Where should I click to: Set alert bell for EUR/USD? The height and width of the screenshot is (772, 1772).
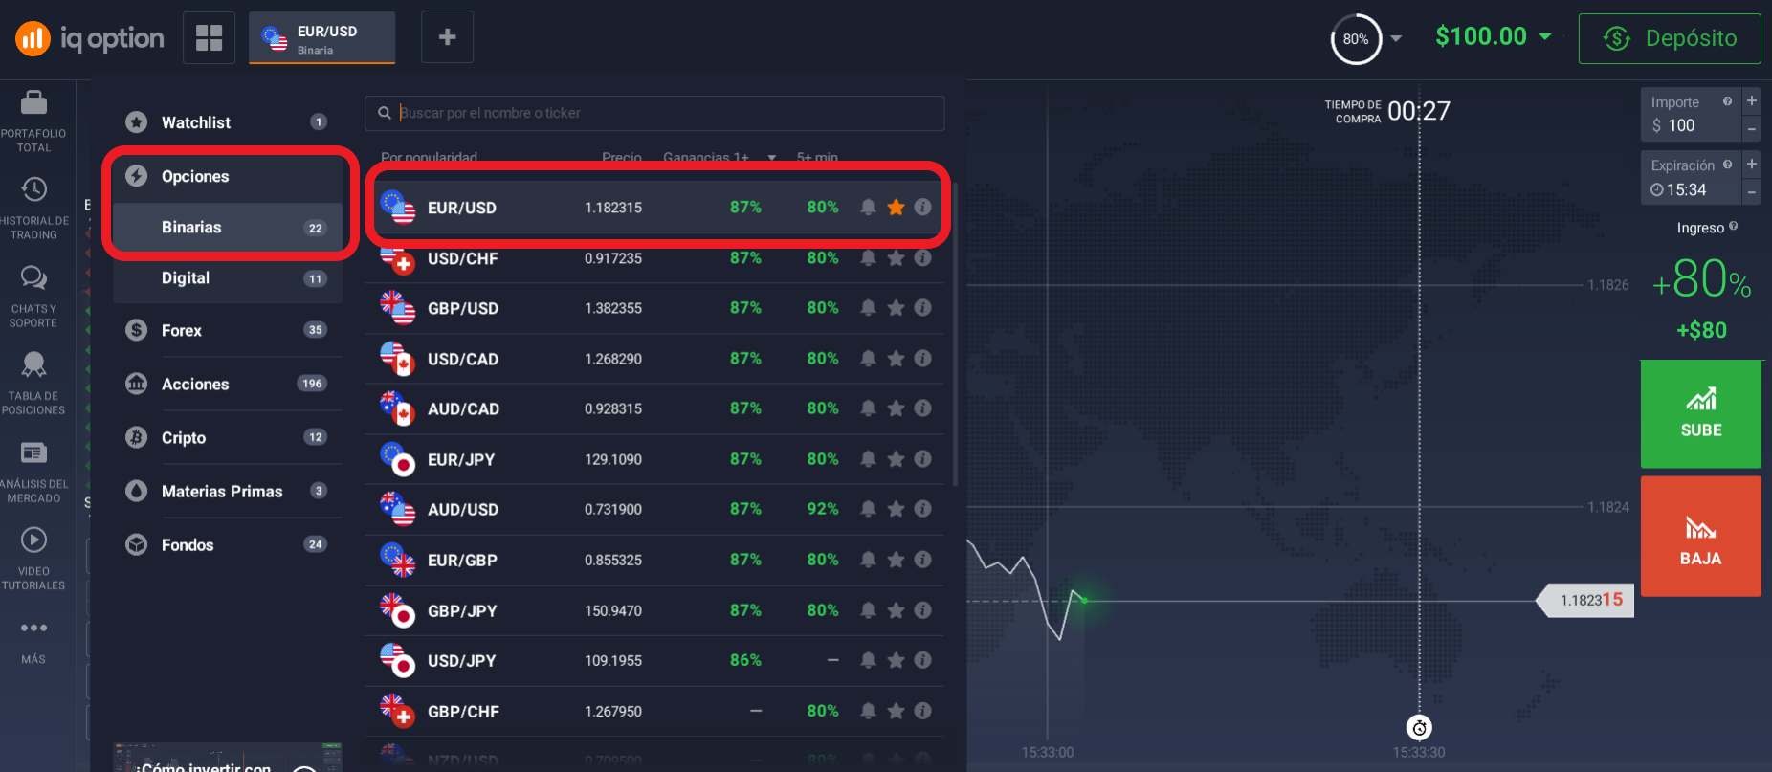tap(868, 208)
